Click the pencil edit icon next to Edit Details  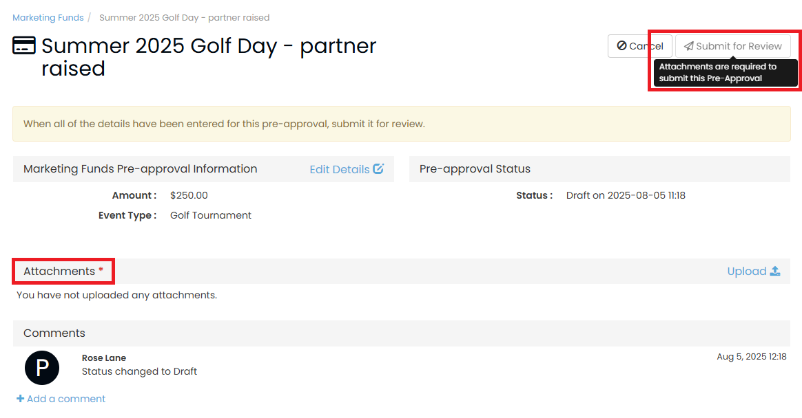tap(378, 169)
